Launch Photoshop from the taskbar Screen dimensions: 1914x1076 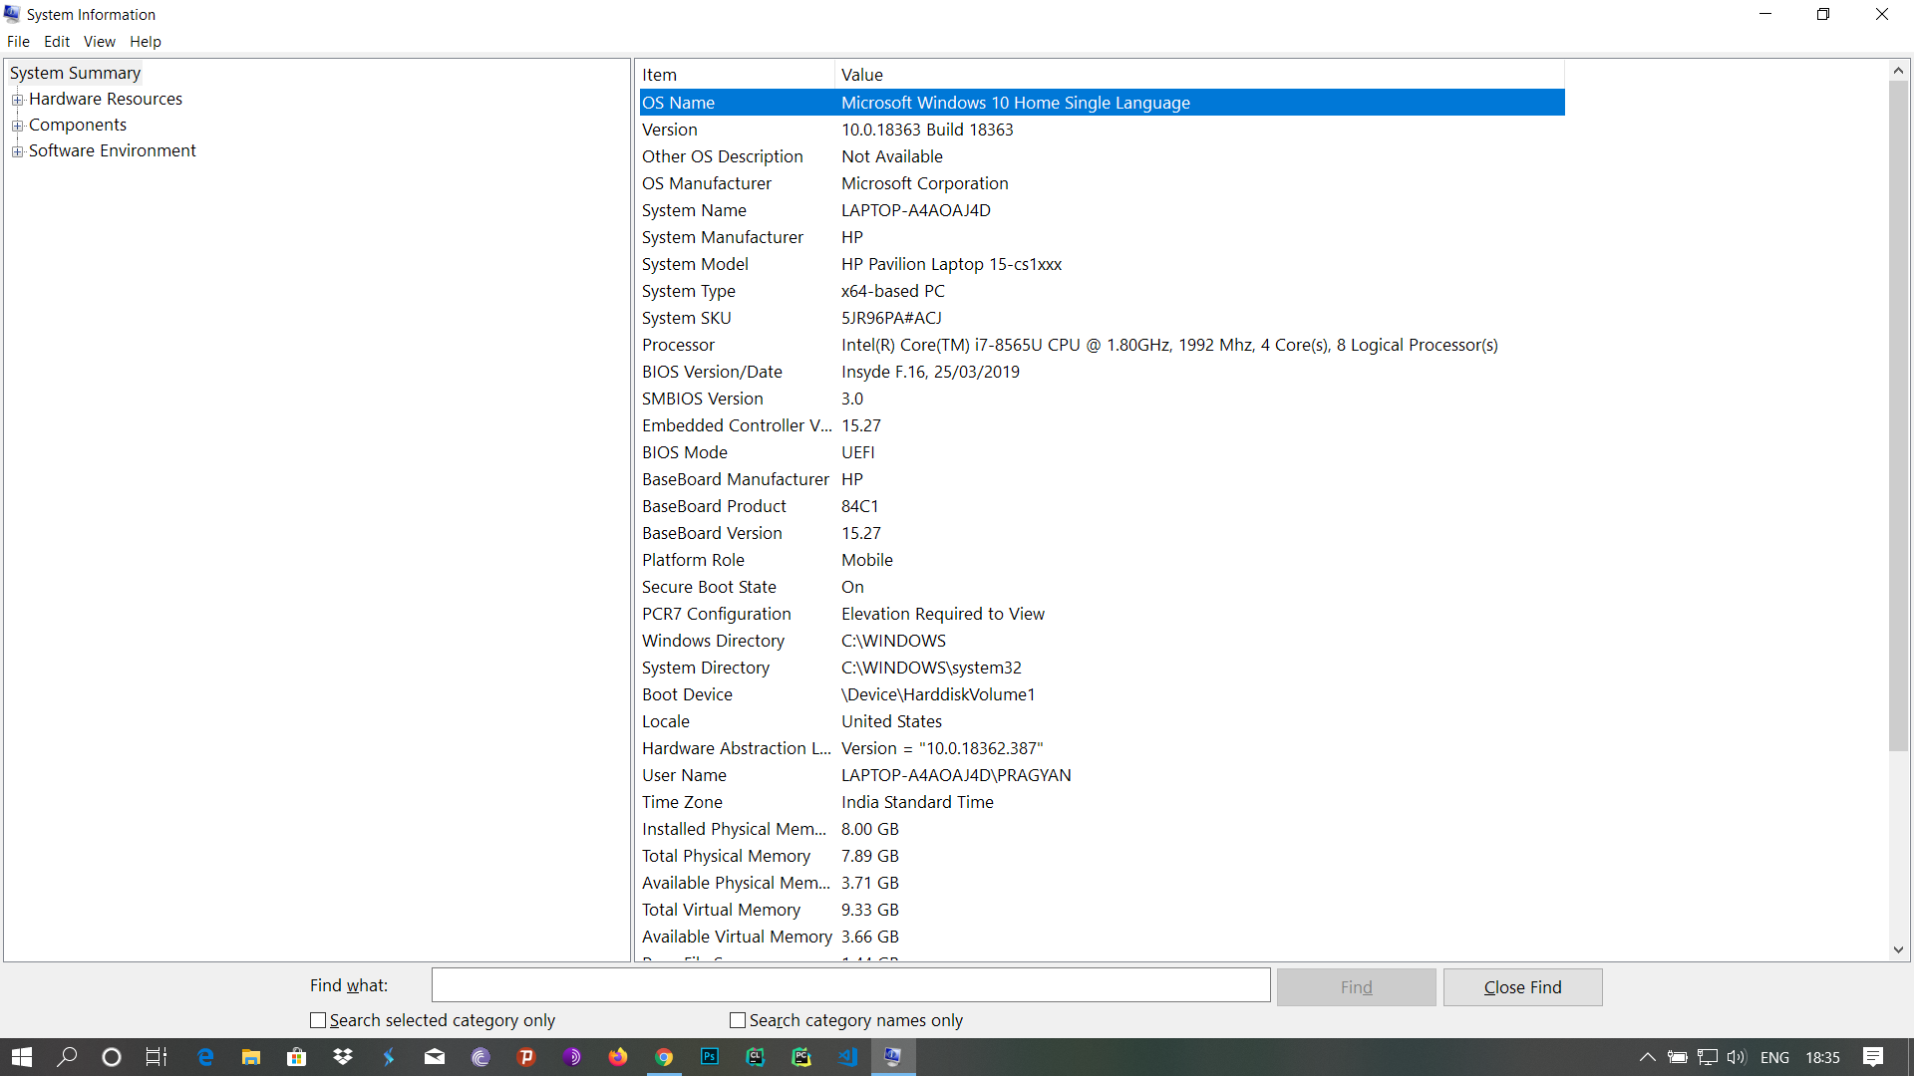710,1057
